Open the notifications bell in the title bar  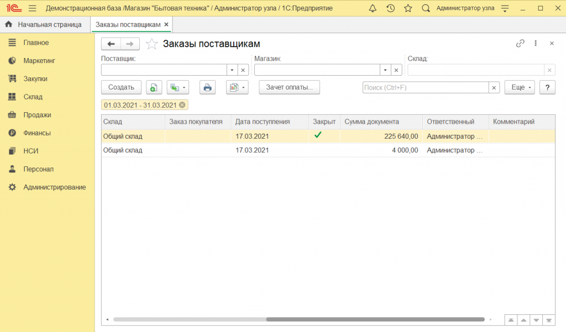[x=373, y=8]
